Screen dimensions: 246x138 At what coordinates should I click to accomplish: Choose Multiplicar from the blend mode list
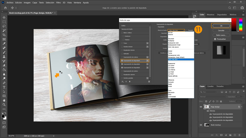pos(171,41)
